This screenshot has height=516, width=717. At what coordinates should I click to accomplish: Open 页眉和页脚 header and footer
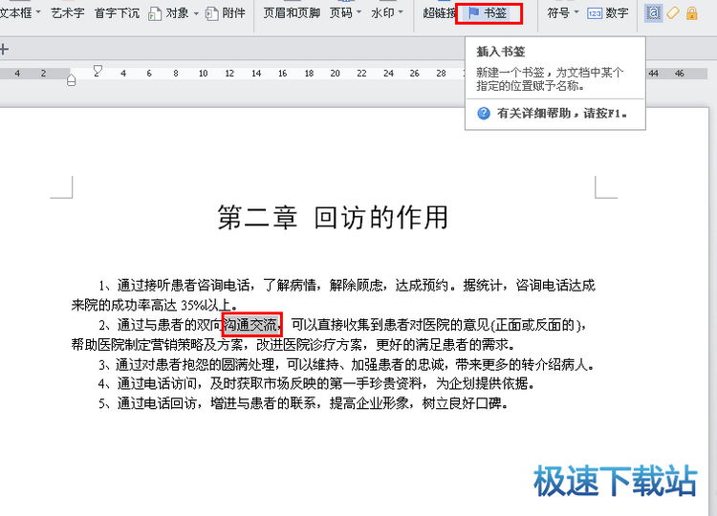click(292, 12)
